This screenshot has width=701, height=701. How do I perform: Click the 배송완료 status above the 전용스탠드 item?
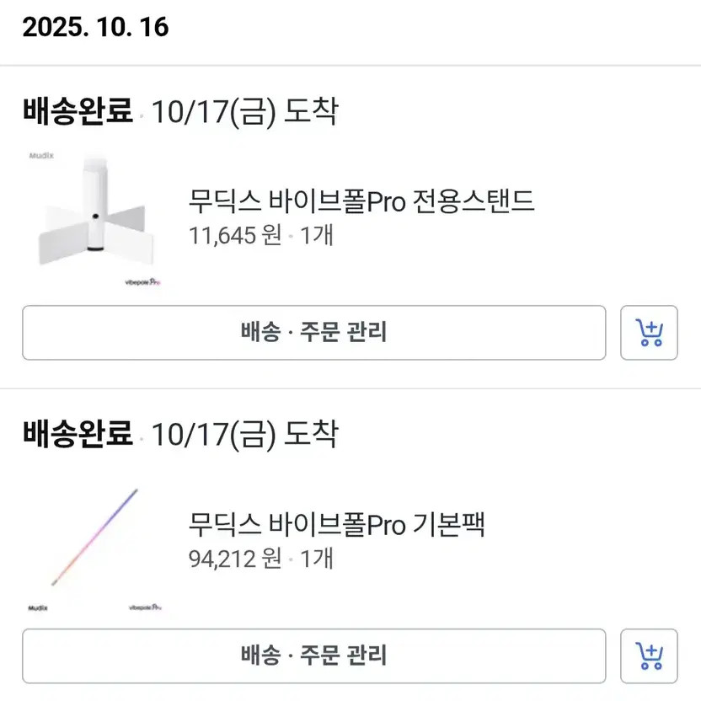click(78, 111)
